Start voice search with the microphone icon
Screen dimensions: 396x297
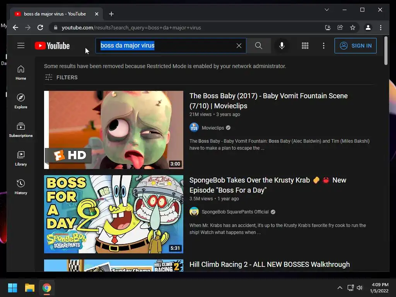282,46
